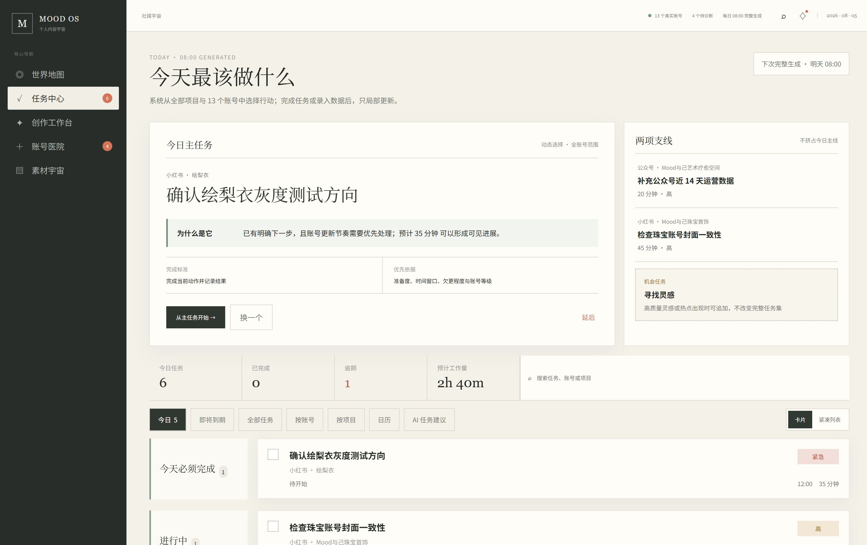Switch to 即将到期 tab
This screenshot has height=545, width=867.
coord(212,420)
